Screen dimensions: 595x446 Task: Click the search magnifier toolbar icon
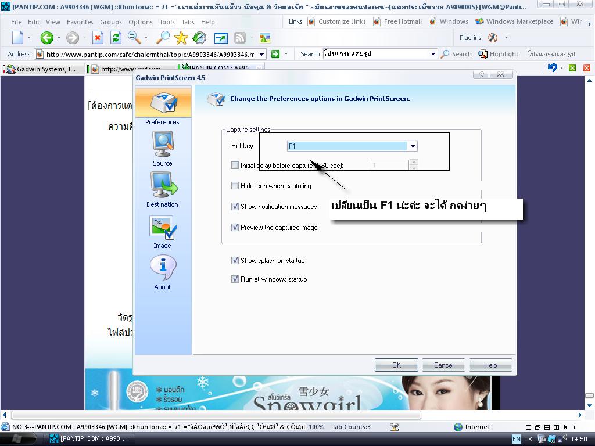(x=163, y=37)
